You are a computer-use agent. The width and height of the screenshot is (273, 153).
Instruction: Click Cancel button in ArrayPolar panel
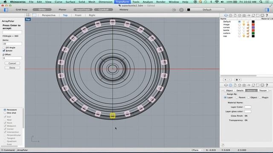tap(12, 63)
